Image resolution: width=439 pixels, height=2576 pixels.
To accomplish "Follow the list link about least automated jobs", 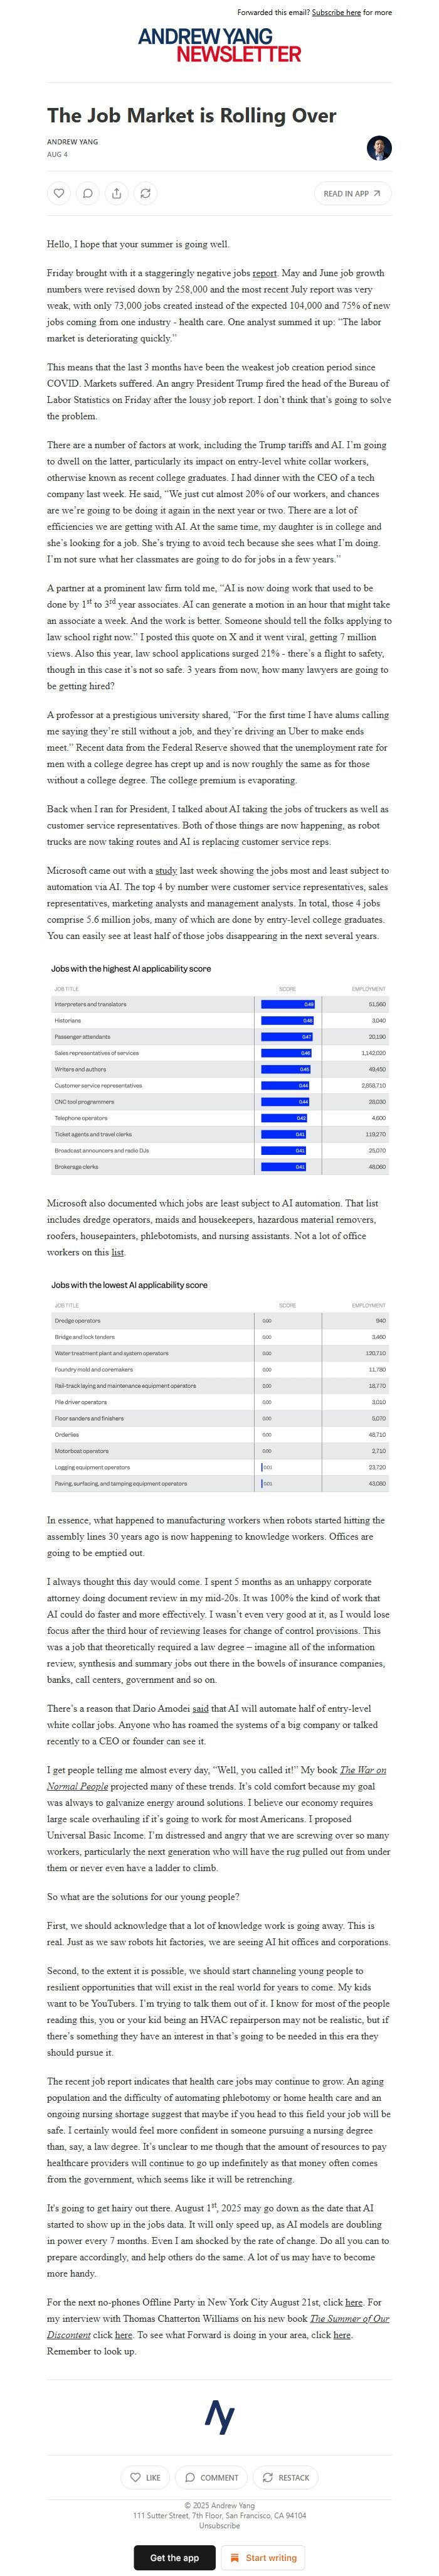I will tap(117, 1252).
